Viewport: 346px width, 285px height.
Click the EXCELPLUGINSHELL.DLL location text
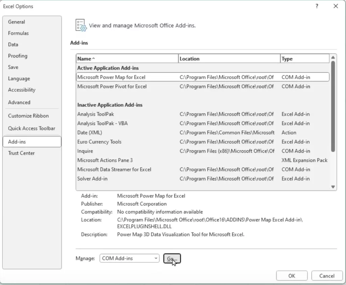(x=144, y=227)
